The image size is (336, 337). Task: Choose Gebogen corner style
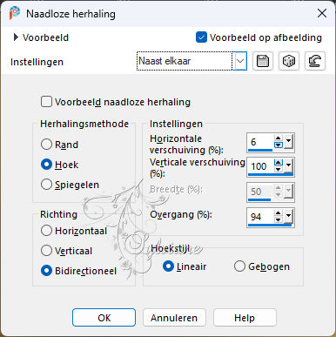[239, 266]
